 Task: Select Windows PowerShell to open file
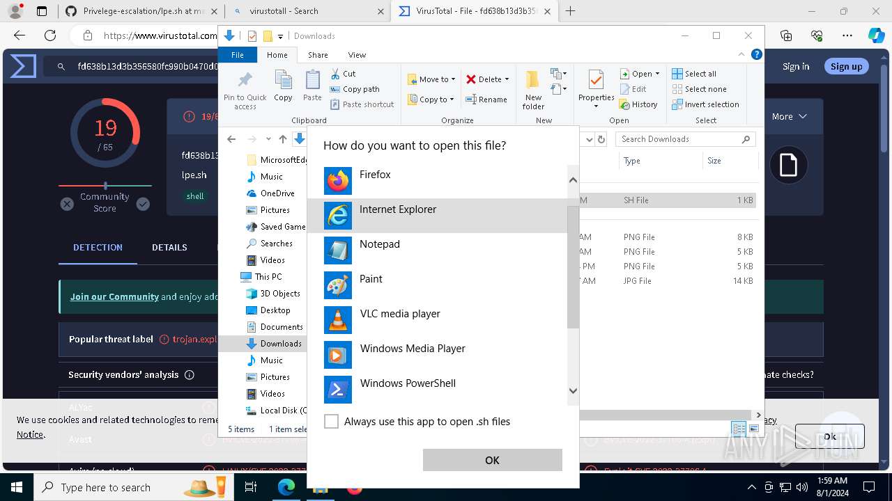[x=438, y=390]
